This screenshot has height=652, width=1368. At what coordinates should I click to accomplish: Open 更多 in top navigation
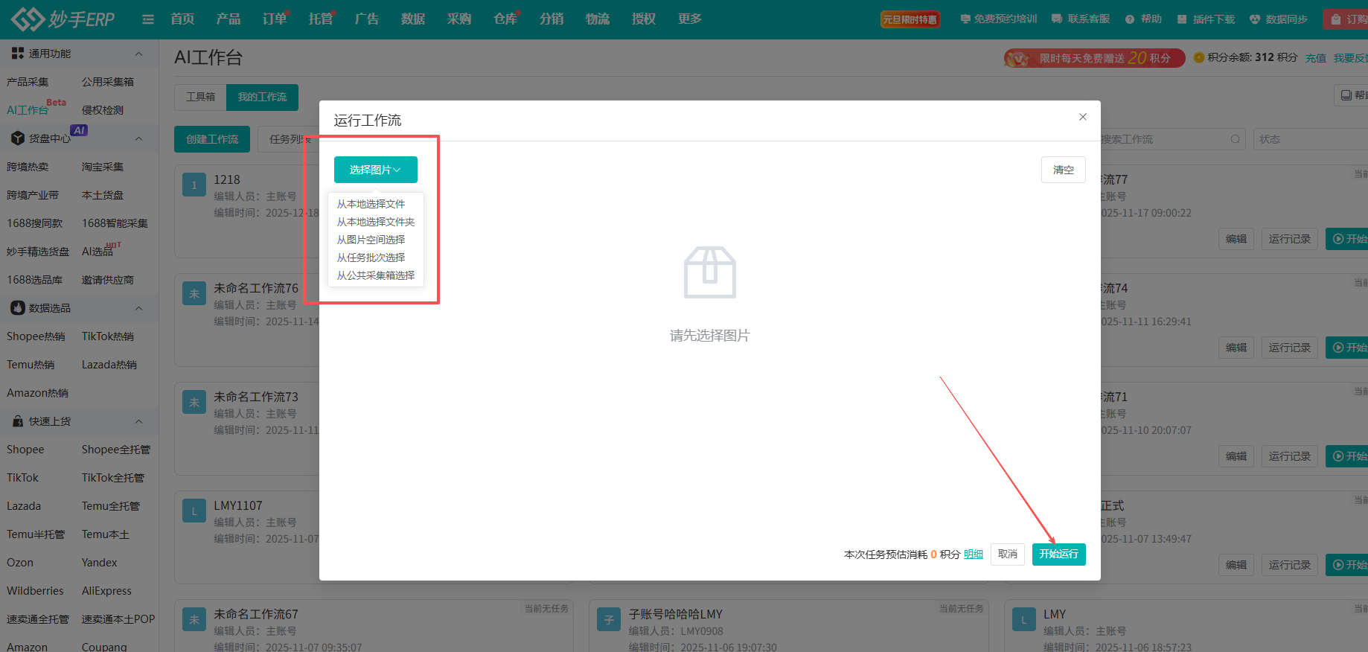(690, 19)
